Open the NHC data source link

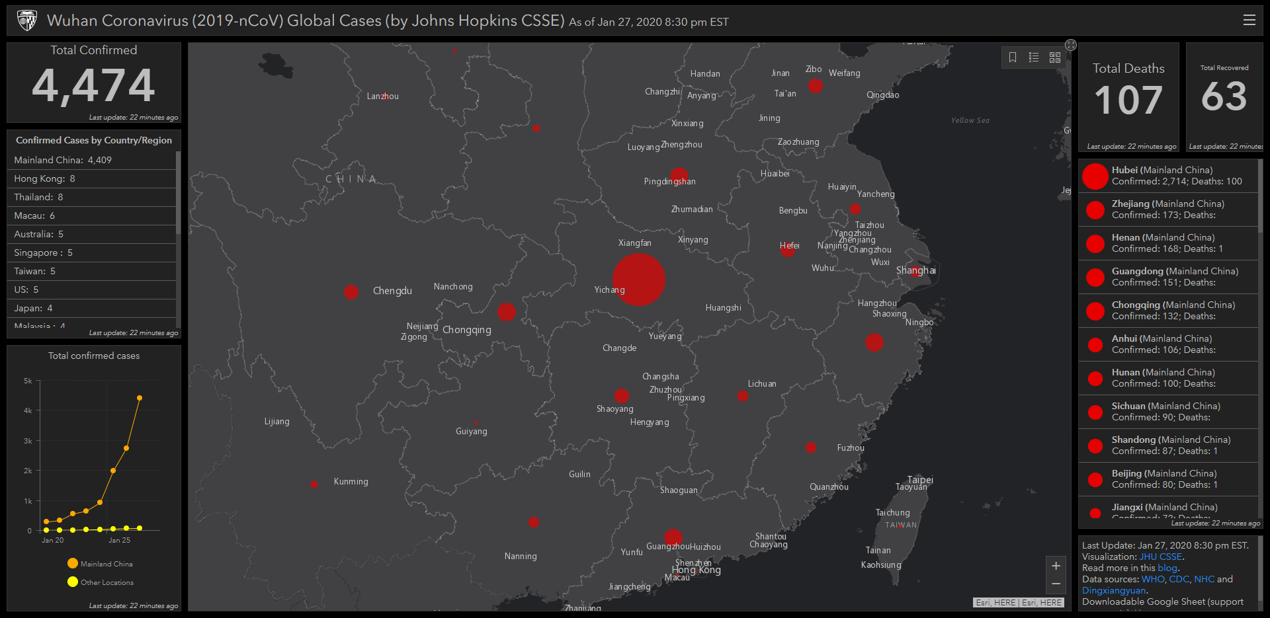click(x=1204, y=579)
